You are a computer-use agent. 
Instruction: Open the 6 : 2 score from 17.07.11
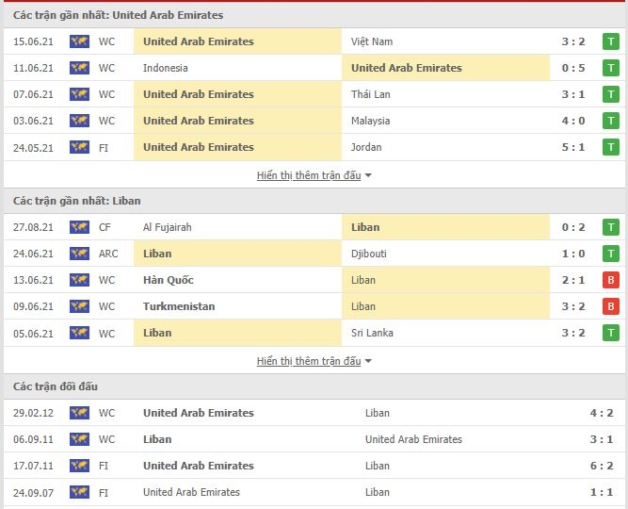(x=602, y=466)
